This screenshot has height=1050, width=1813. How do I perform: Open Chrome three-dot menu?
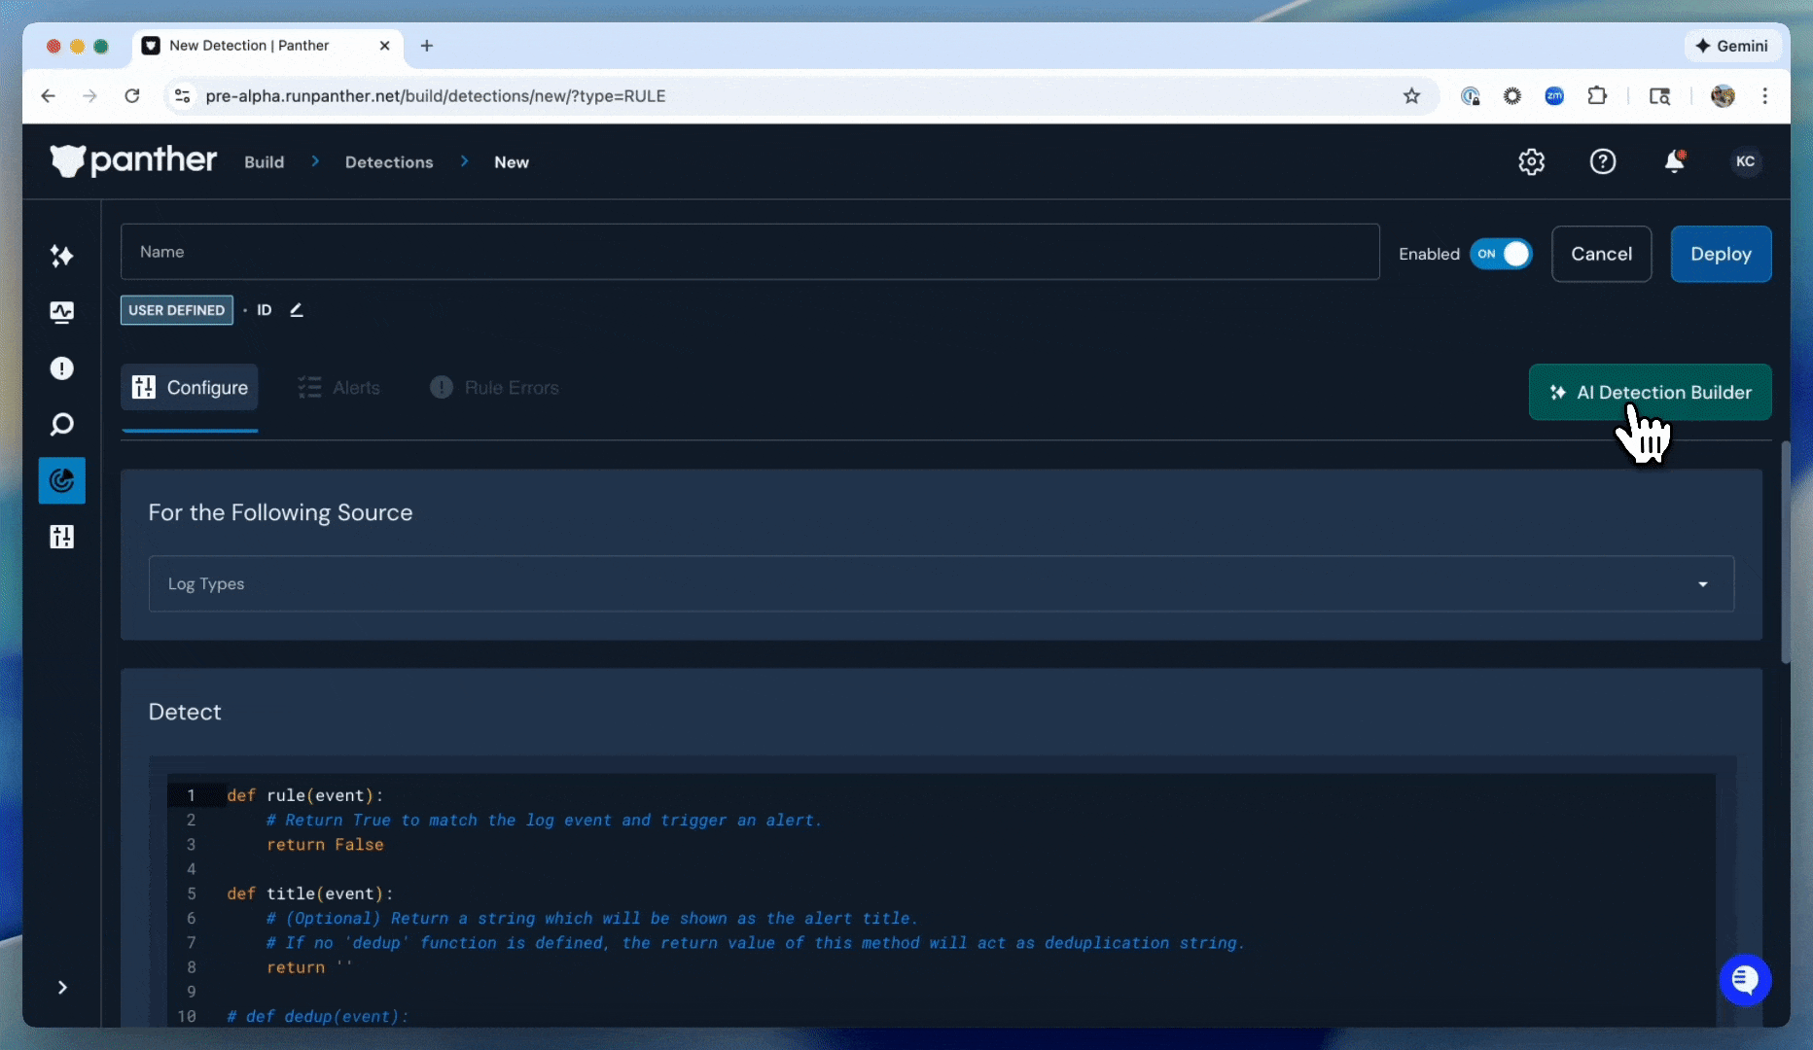pos(1764,95)
